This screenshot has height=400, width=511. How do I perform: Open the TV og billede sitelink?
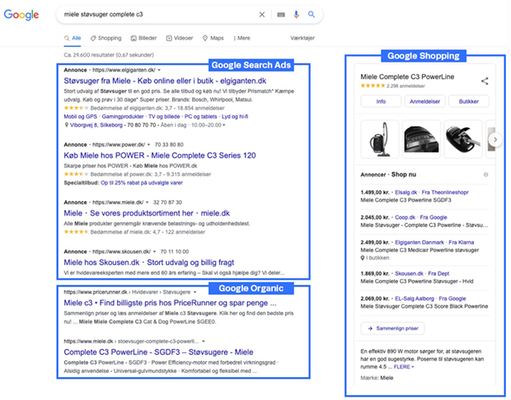click(x=164, y=117)
